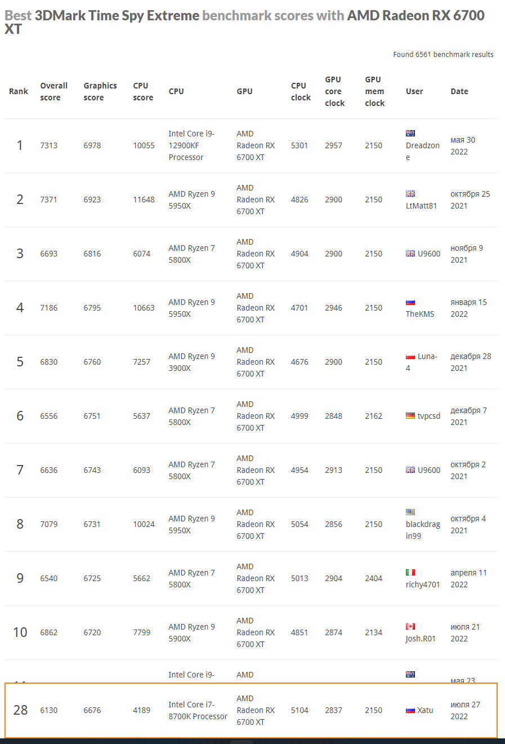
Task: Click the UK flag above LtMatt81
Action: coord(410,193)
